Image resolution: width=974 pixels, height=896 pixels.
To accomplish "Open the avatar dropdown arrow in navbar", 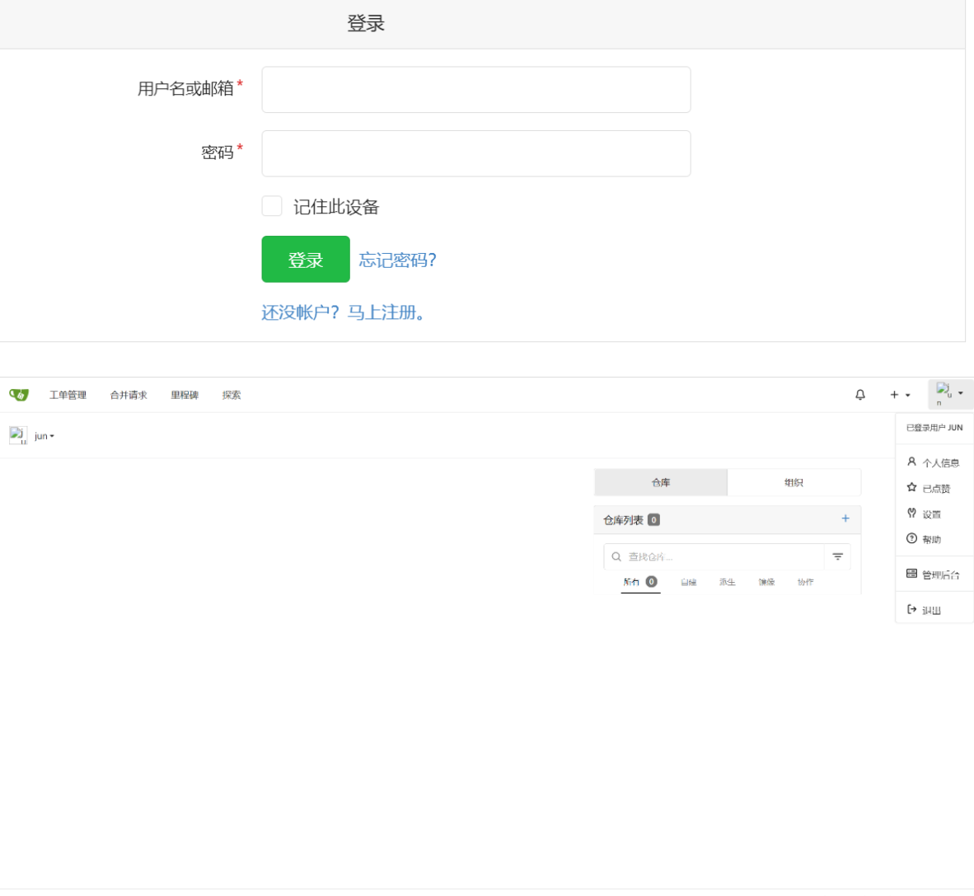I will pos(962,395).
